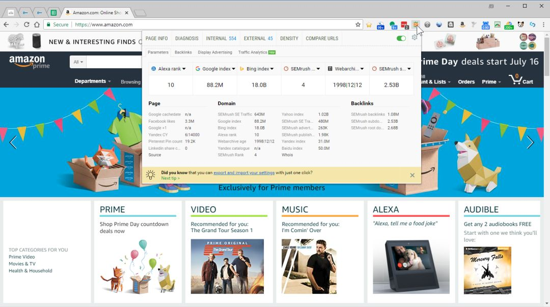Dismiss the Did you know tip

tap(412, 175)
